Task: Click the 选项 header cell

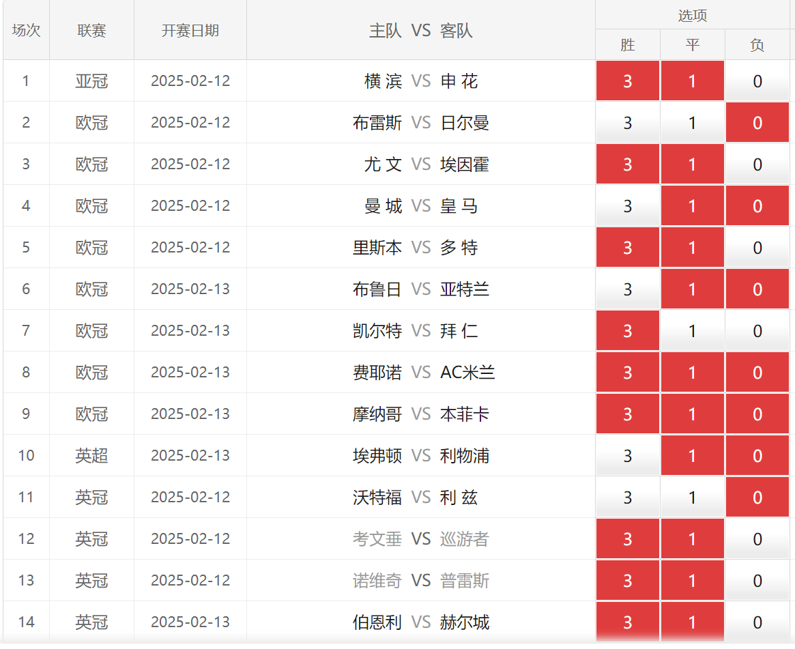Action: [693, 15]
